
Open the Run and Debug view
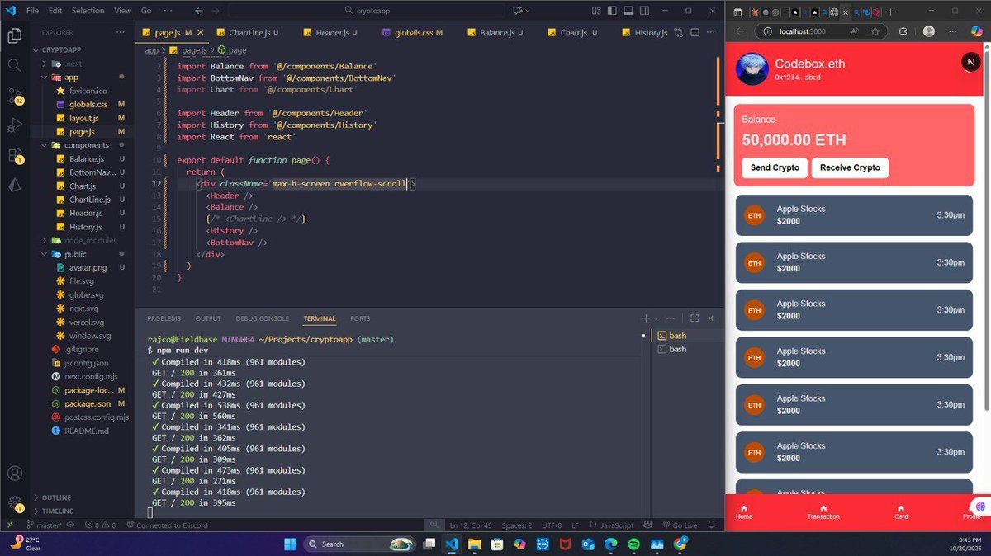(x=14, y=125)
